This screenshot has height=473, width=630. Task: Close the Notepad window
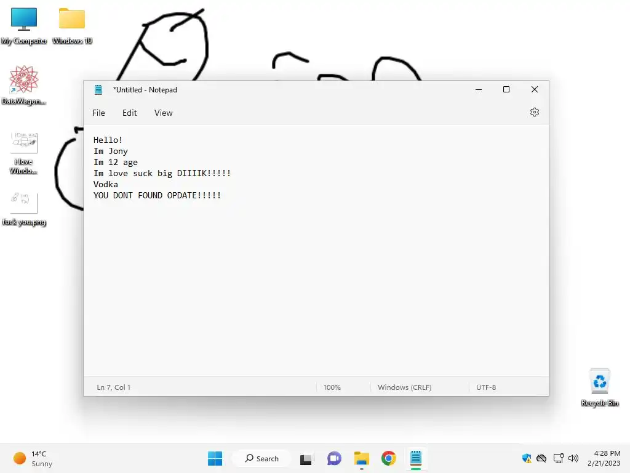[535, 89]
